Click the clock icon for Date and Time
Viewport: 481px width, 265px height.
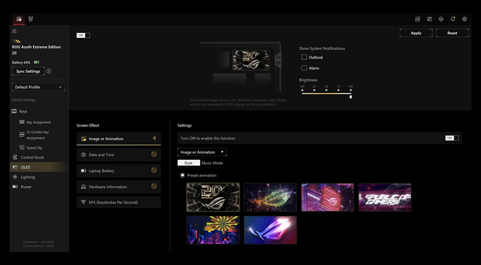pyautogui.click(x=83, y=155)
